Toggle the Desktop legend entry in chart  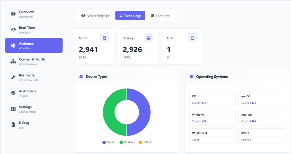(x=127, y=142)
